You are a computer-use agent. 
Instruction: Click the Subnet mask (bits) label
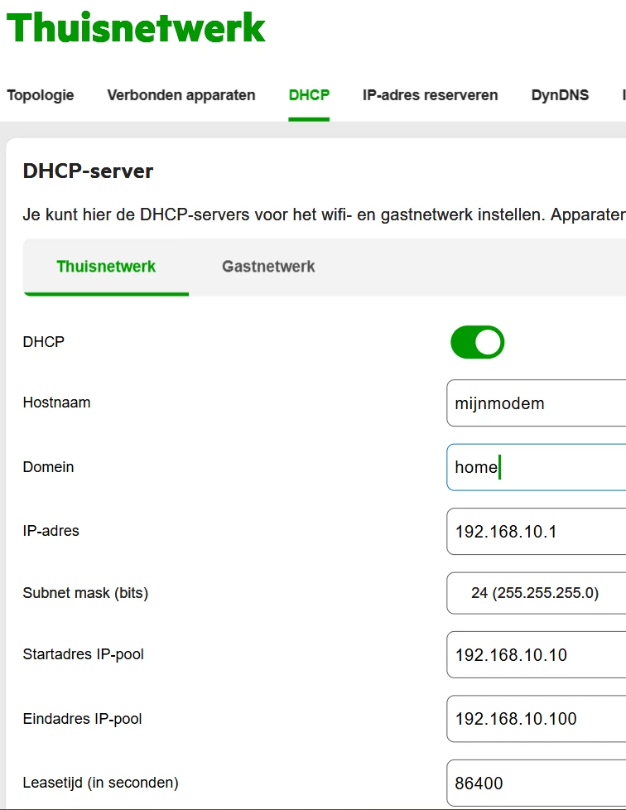click(85, 593)
